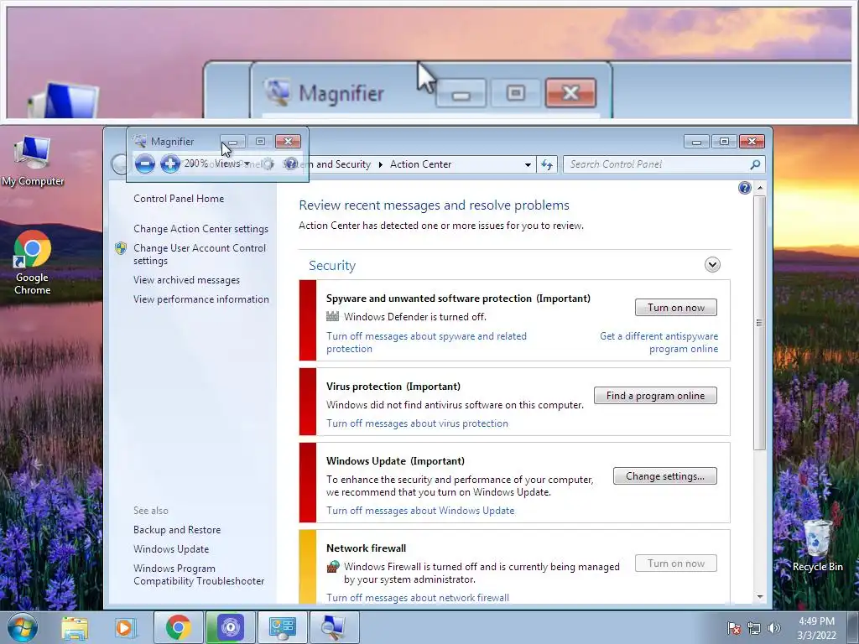This screenshot has width=859, height=644.
Task: Collapse the Security section chevron
Action: click(712, 265)
